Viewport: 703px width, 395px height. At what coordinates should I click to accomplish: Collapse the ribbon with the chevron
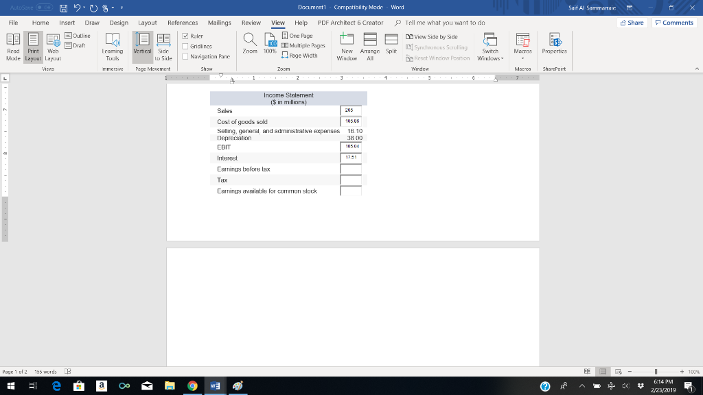(696, 67)
